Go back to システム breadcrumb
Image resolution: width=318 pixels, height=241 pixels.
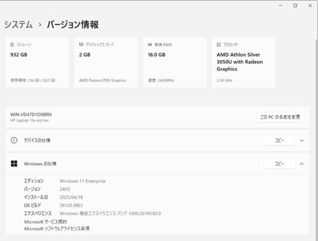click(18, 25)
